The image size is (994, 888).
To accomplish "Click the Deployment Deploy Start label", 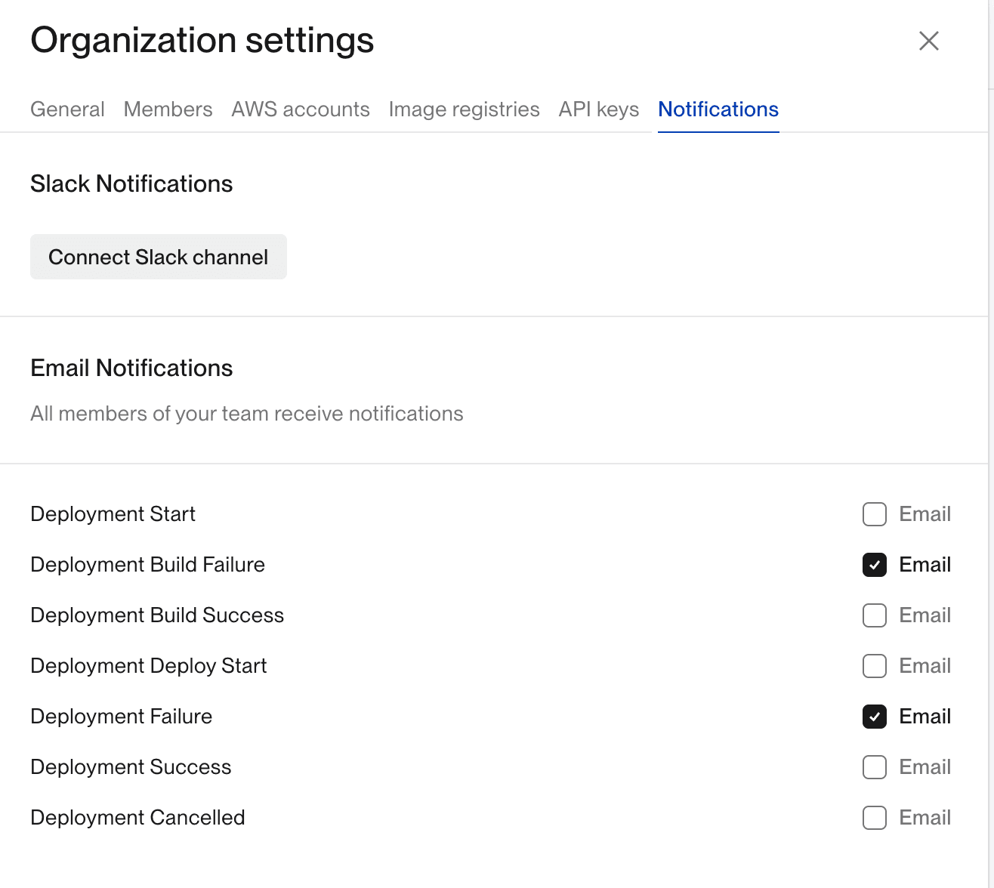I will pyautogui.click(x=149, y=666).
